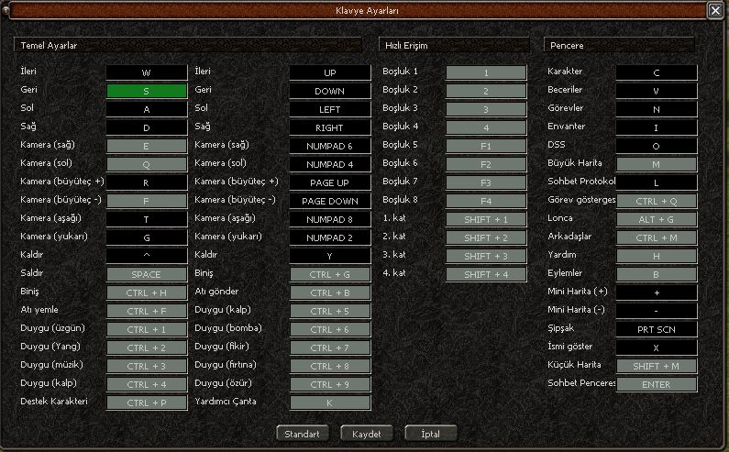The height and width of the screenshot is (452, 729).
Task: Cancel changes with the İptal button
Action: tap(430, 433)
